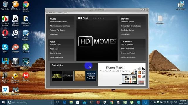This screenshot has width=188, height=105.
Task: Open the Help menu in QuickTime
Action: coord(66,13)
